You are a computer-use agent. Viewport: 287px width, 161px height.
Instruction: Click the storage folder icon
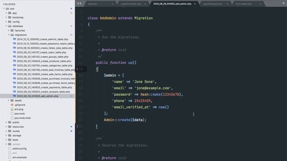[x=10, y=136]
